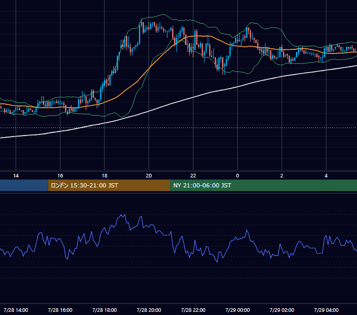Click the London 15:30-21:00 JST session bar
Image resolution: width=357 pixels, height=315 pixels.
pyautogui.click(x=109, y=185)
